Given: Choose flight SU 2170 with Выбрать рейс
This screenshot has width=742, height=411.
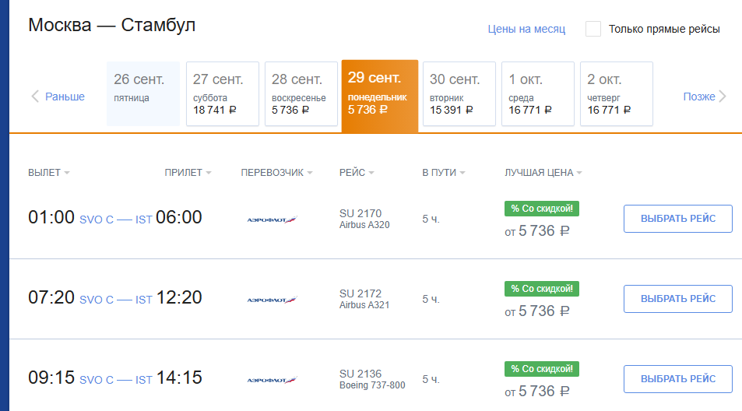Looking at the screenshot, I should pyautogui.click(x=677, y=219).
